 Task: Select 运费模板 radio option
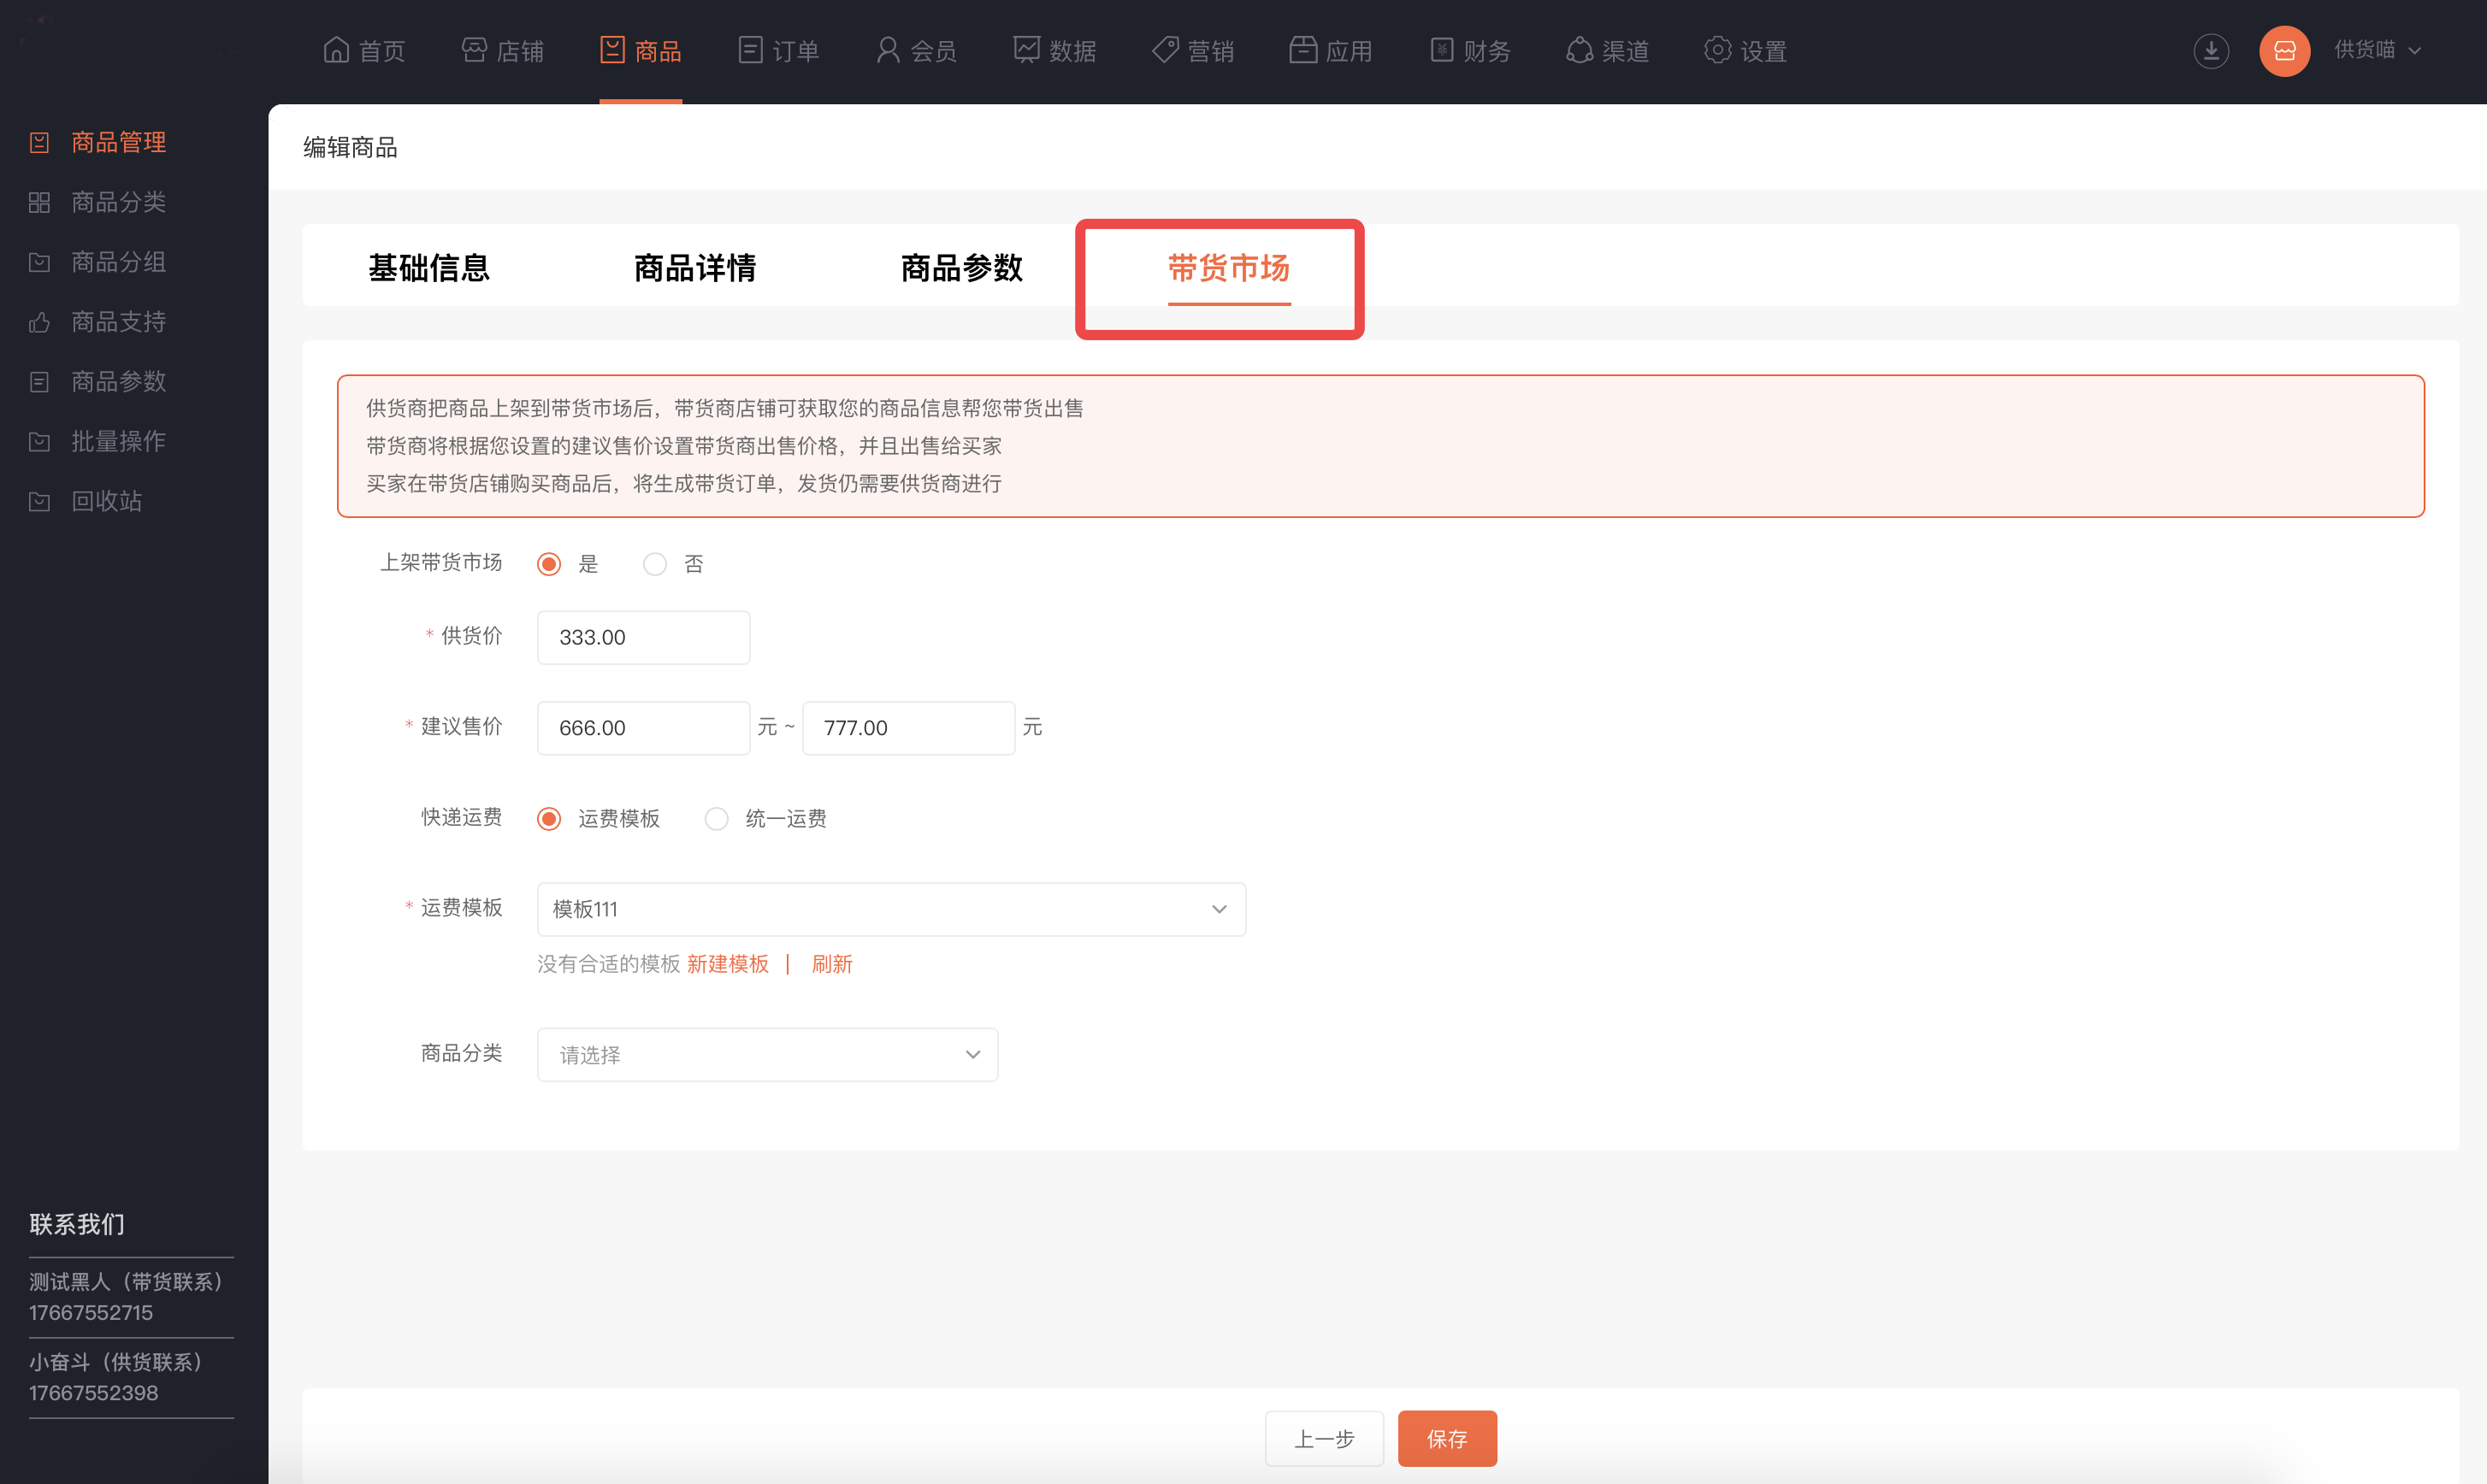tap(549, 819)
